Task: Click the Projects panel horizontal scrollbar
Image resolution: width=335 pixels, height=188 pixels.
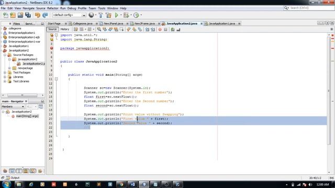Action: point(22,95)
